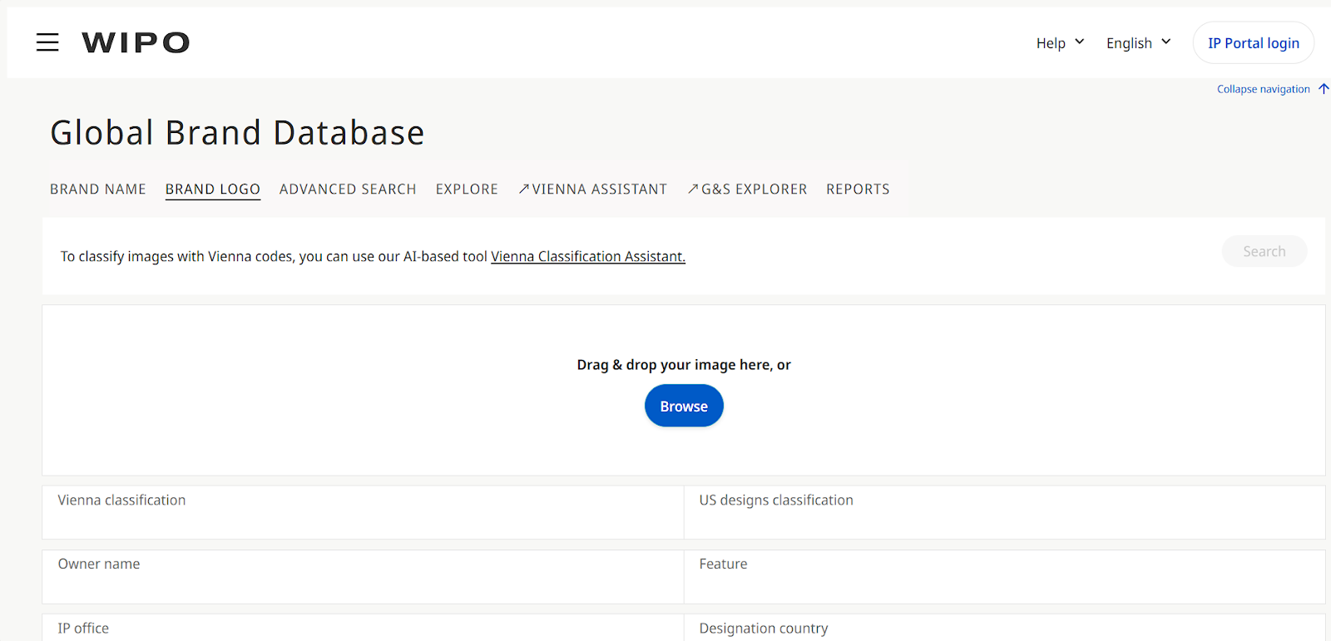Screen dimensions: 1331x641
Task: Open the Vienna Assistant external tab
Action: point(592,190)
